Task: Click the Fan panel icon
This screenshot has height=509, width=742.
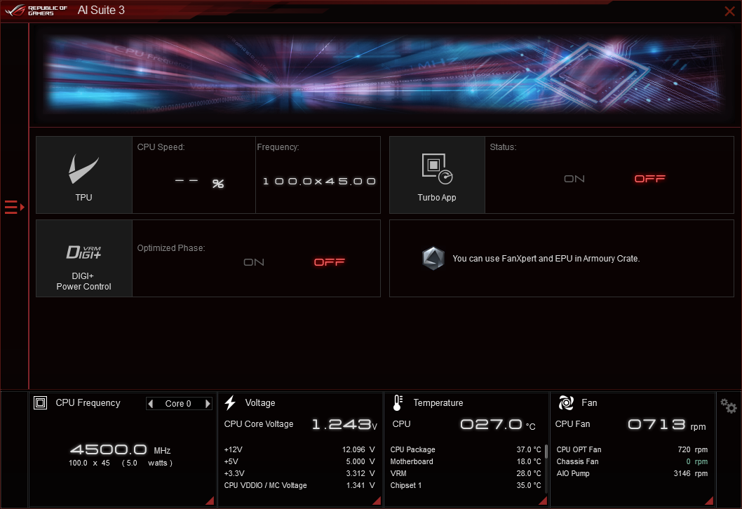Action: click(x=566, y=403)
